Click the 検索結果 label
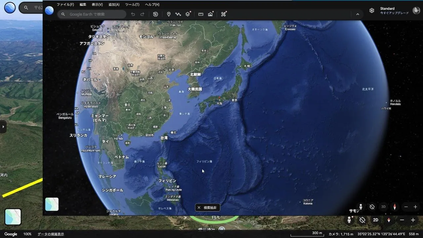This screenshot has width=423, height=238. [210, 208]
